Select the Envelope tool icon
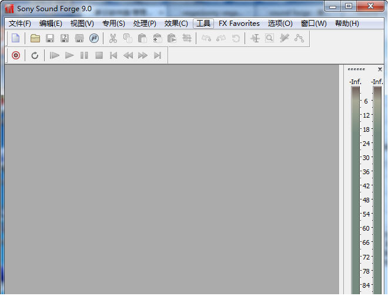This screenshot has height=306, width=388. pyautogui.click(x=299, y=38)
